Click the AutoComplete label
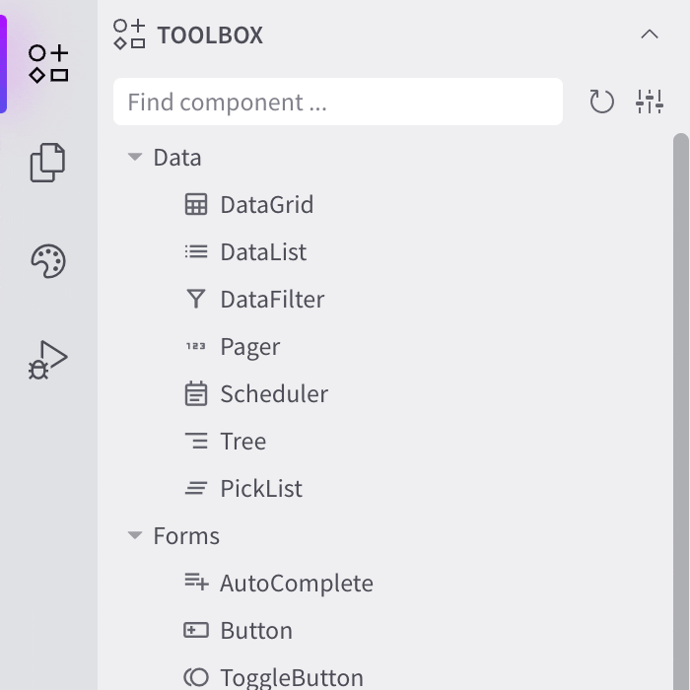Viewport: 690px width, 690px height. [297, 584]
